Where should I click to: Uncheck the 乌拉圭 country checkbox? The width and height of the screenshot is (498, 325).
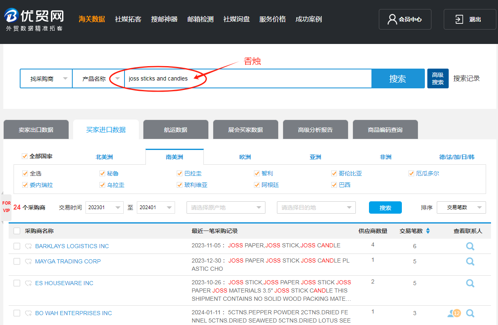pos(102,185)
